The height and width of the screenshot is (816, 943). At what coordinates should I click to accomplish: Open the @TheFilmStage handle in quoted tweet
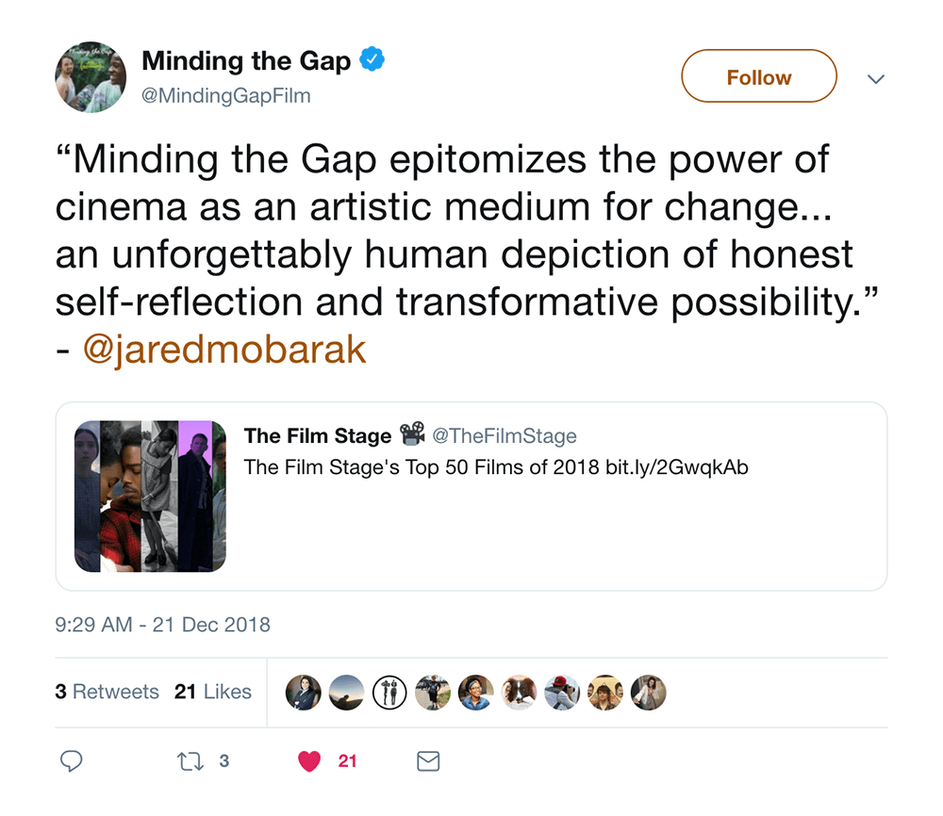(x=504, y=435)
